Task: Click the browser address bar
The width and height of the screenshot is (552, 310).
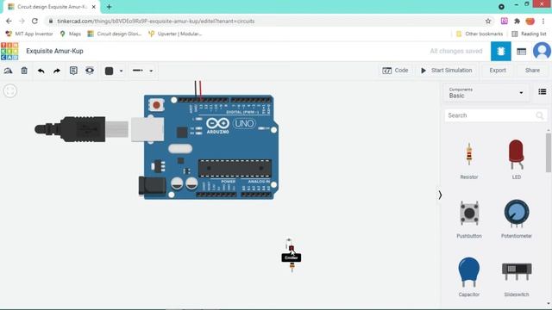Action: point(269,21)
